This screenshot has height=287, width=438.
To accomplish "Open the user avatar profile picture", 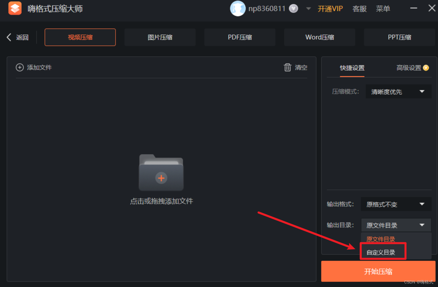I will (238, 8).
